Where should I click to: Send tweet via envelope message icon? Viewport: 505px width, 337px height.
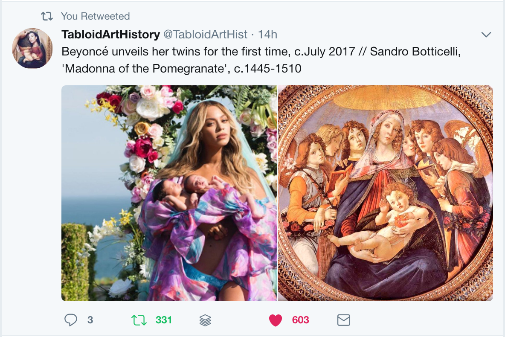point(344,320)
